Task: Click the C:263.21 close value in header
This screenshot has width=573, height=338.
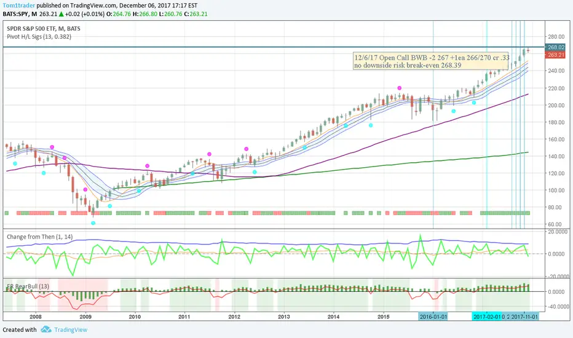Action: [x=196, y=14]
